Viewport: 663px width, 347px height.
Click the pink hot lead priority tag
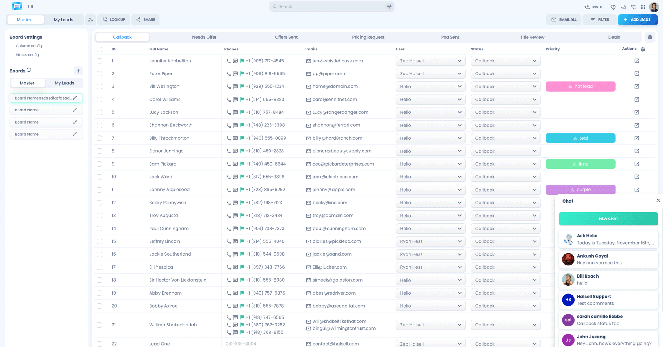(580, 87)
